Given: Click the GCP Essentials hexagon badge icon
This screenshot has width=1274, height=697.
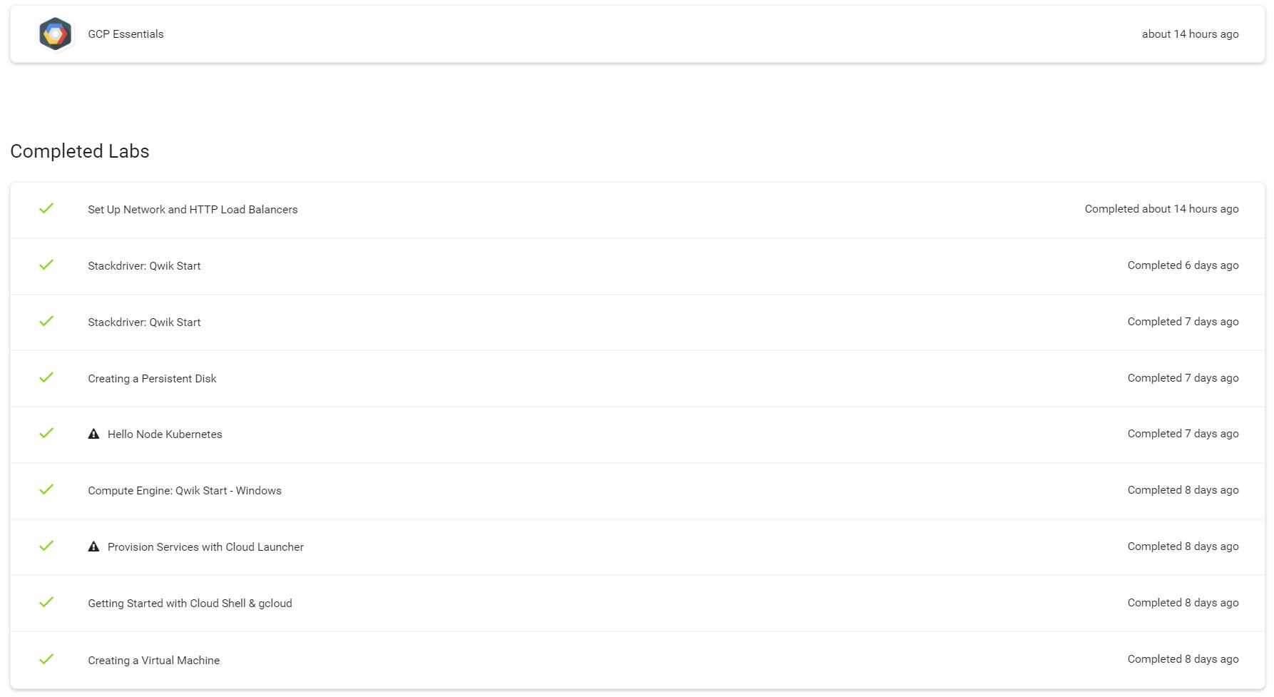Looking at the screenshot, I should [55, 34].
